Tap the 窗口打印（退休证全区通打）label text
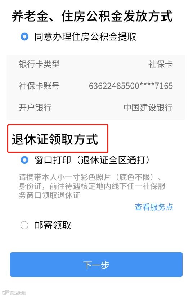The image size is (193, 297). (x=92, y=160)
